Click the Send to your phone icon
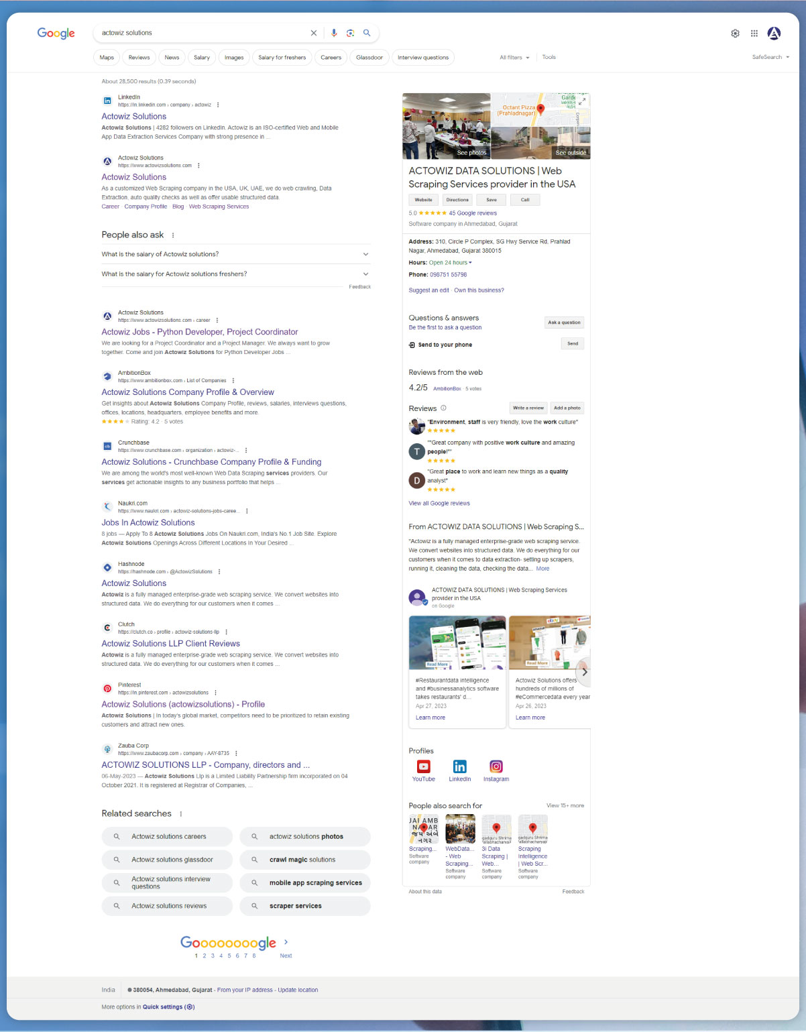The width and height of the screenshot is (806, 1032). click(412, 345)
